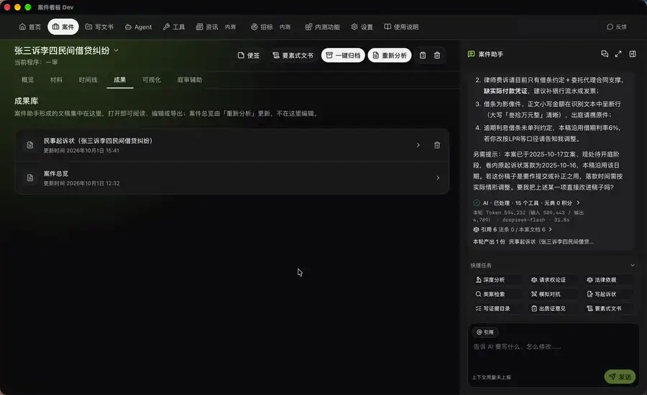Select the 成果 tab
This screenshot has height=395, width=647.
(x=119, y=80)
